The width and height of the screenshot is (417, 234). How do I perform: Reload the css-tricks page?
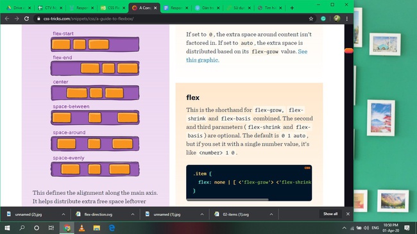(26, 19)
